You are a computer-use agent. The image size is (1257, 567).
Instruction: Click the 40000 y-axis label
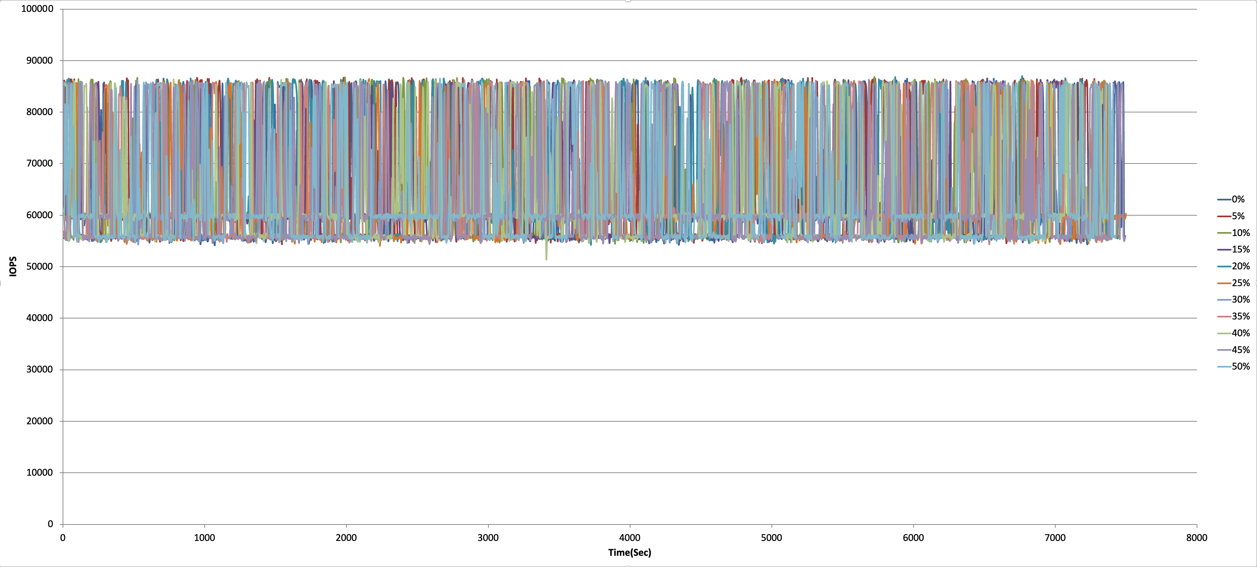tap(40, 318)
